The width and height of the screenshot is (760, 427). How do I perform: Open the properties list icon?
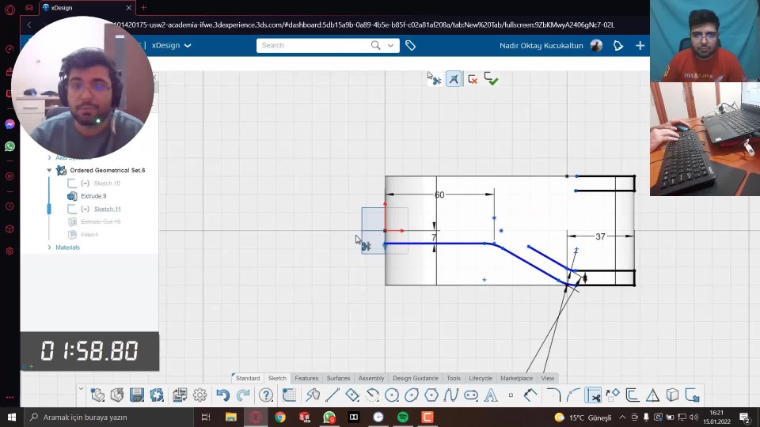(x=180, y=395)
